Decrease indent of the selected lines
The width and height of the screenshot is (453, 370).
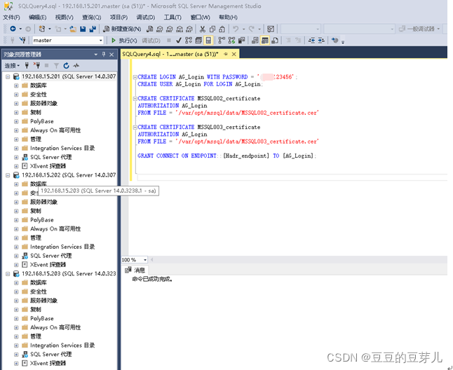pyautogui.click(x=311, y=40)
